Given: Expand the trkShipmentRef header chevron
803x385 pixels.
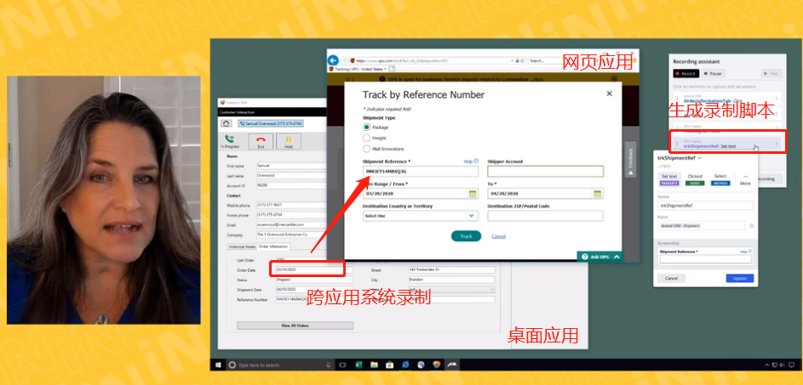Looking at the screenshot, I should 700,158.
